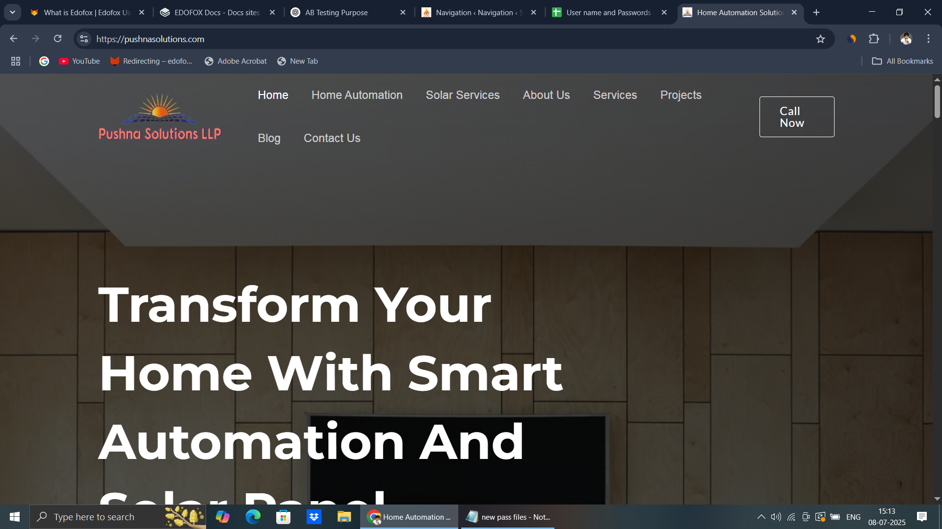Image resolution: width=942 pixels, height=529 pixels.
Task: Open the Solar Services menu item
Action: coord(462,95)
